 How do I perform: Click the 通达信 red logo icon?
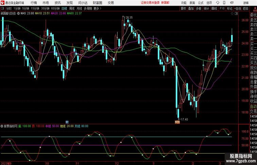[2, 3]
